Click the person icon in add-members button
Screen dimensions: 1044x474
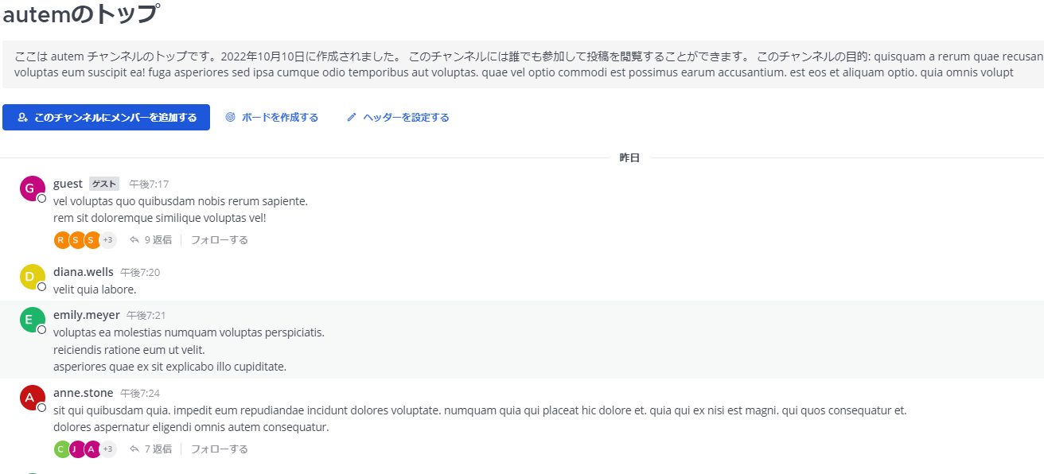22,118
